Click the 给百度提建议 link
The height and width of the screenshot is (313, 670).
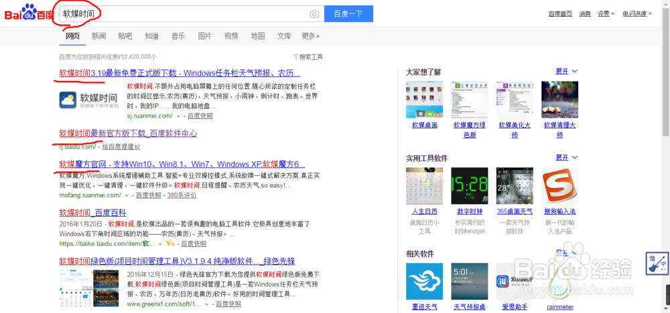(121, 146)
